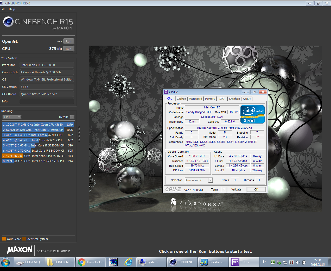Viewport: 331px width, 271px height.
Task: Open the CPU ranking type dropdown
Action: pos(12,117)
